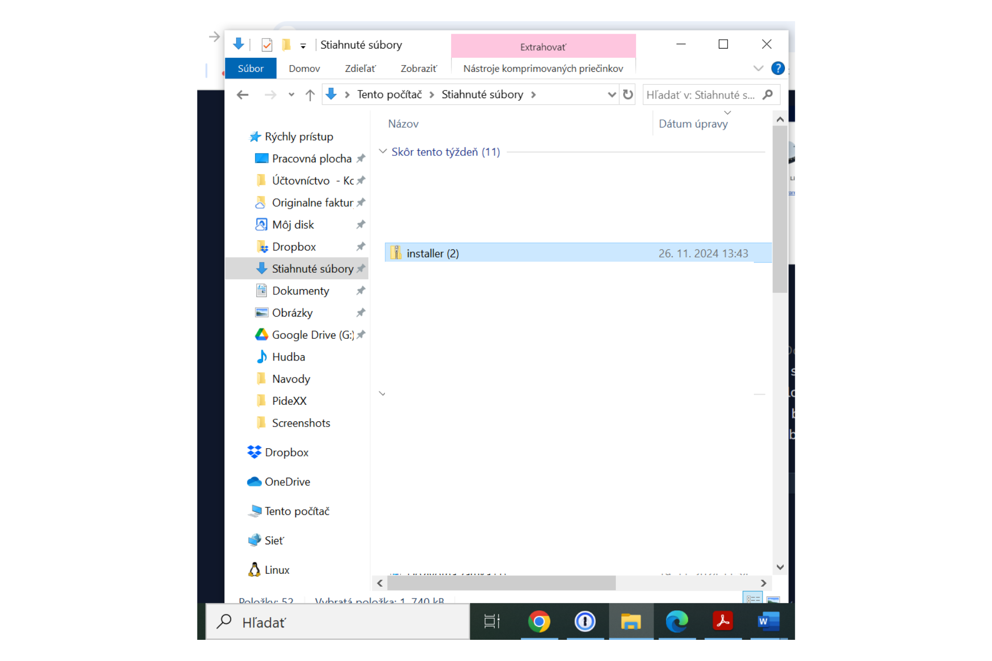Image resolution: width=992 pixels, height=661 pixels.
Task: Open the Customize Quick Access Toolbar dropdown
Action: tap(303, 45)
